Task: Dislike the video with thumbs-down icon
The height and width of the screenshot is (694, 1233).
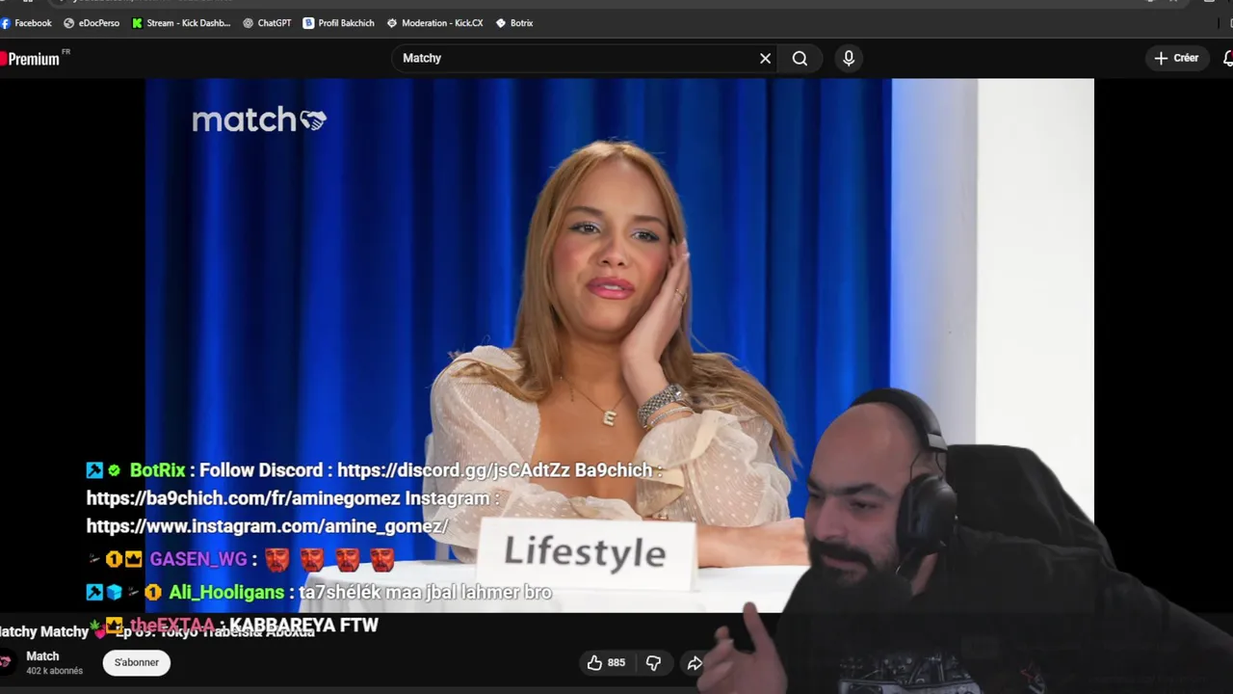Action: coord(653,662)
